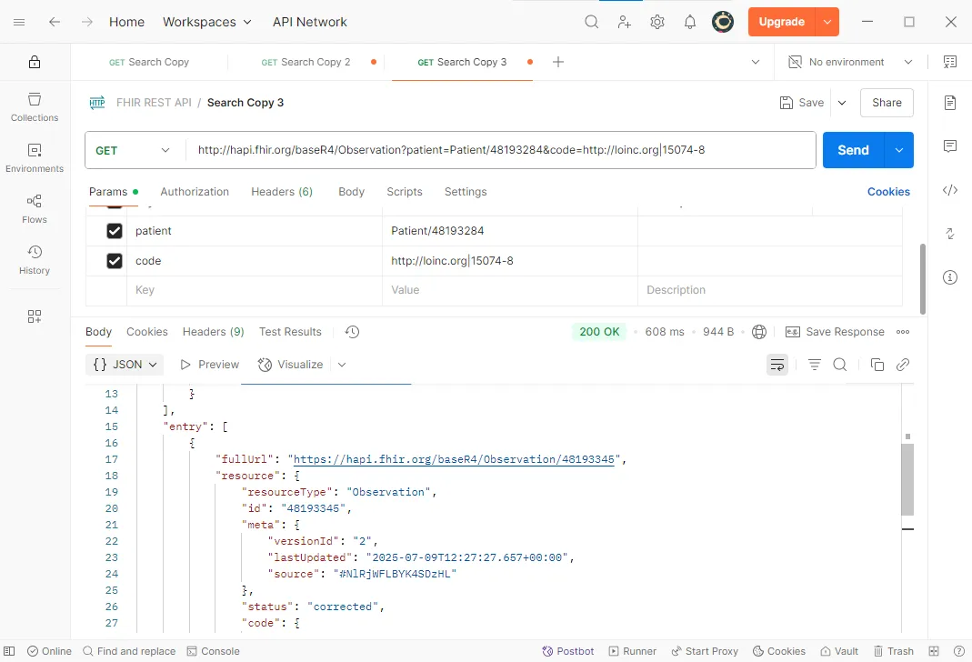Image resolution: width=972 pixels, height=662 pixels.
Task: Click the Cookies link near Params
Action: point(888,192)
